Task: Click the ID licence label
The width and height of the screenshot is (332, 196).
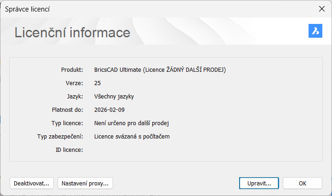Action: [x=69, y=150]
